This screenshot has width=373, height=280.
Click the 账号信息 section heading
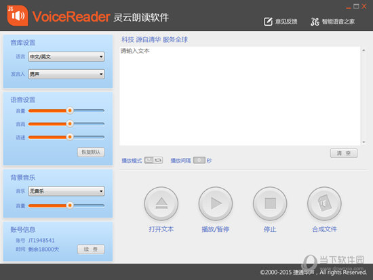click(x=23, y=230)
